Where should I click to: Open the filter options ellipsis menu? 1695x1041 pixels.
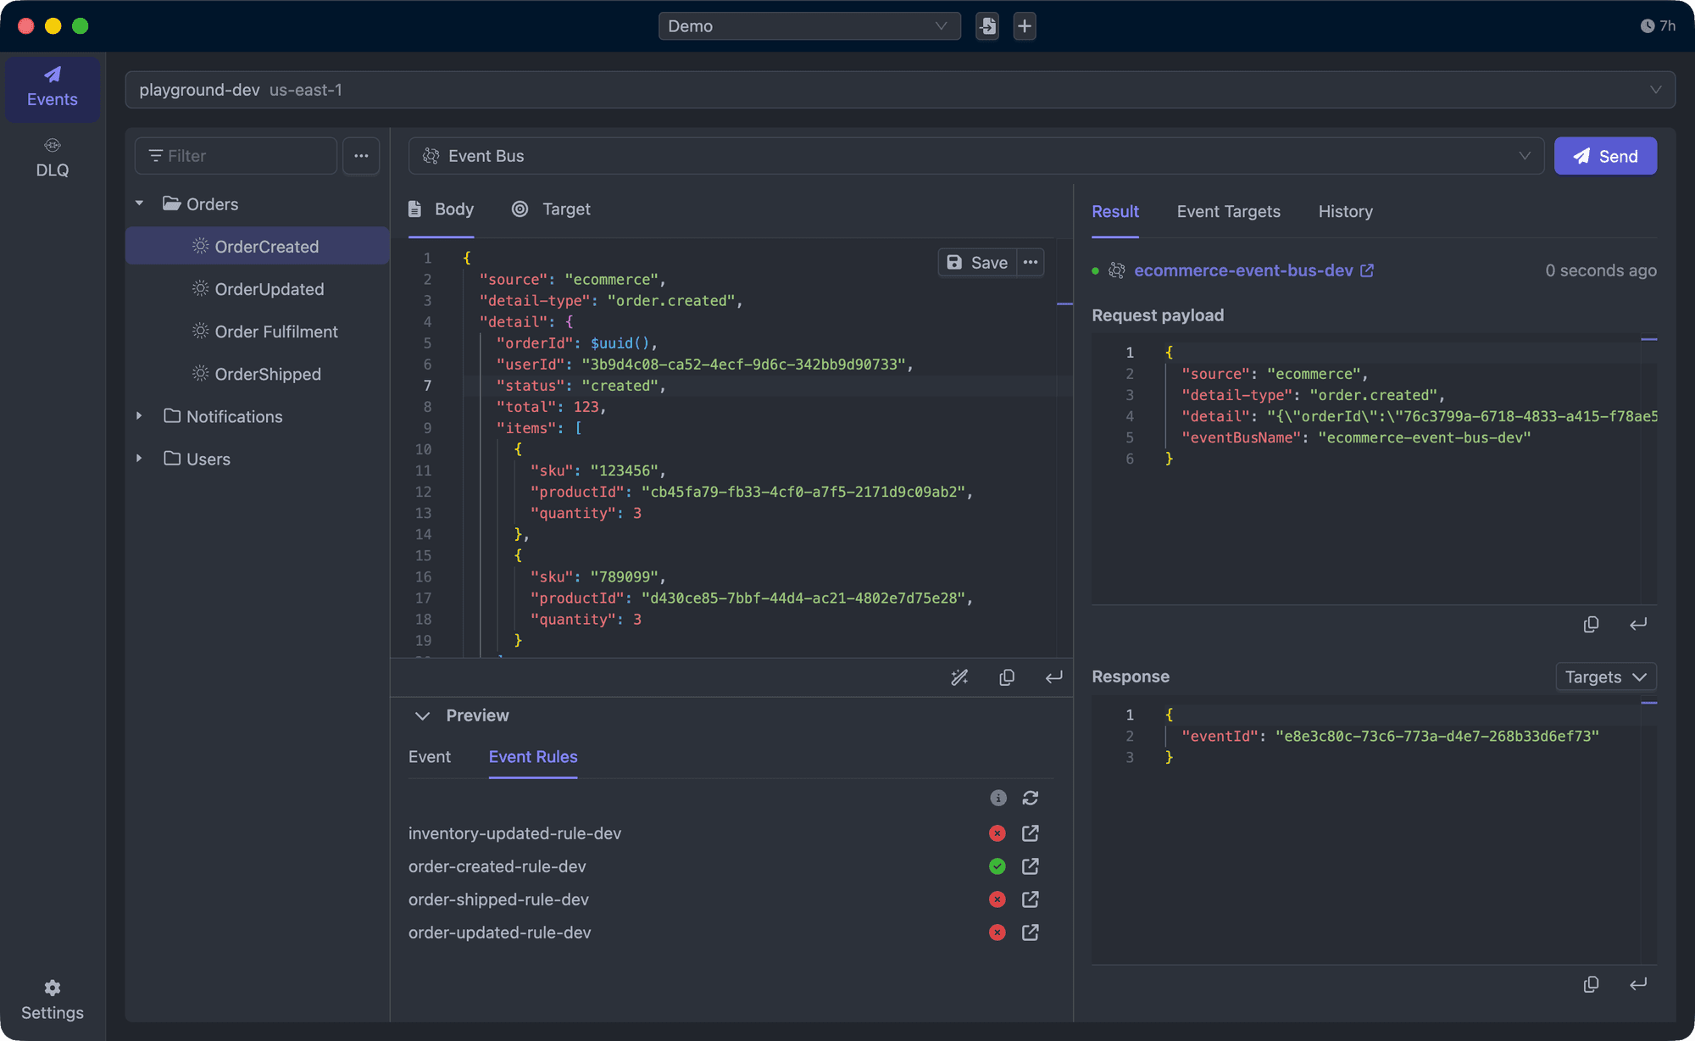(361, 156)
